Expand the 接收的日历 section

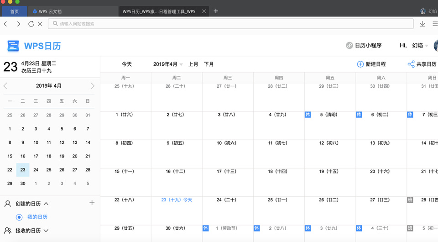pyautogui.click(x=46, y=231)
